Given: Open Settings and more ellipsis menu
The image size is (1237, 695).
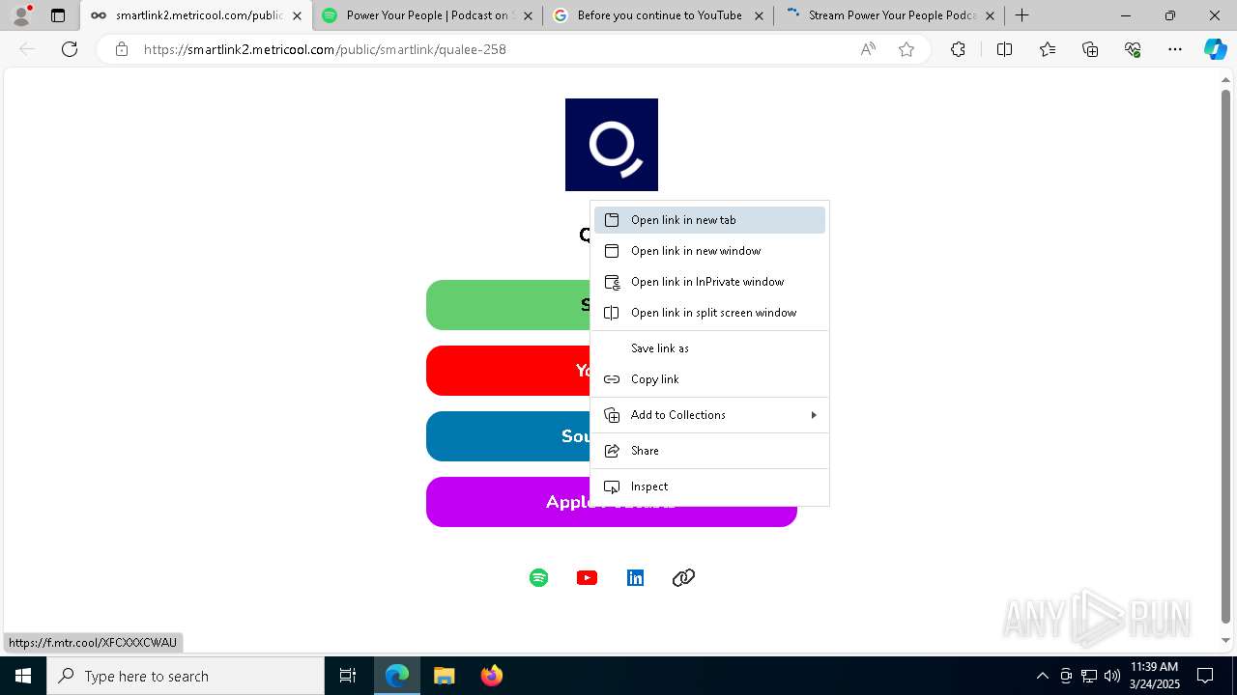Looking at the screenshot, I should pos(1175,49).
